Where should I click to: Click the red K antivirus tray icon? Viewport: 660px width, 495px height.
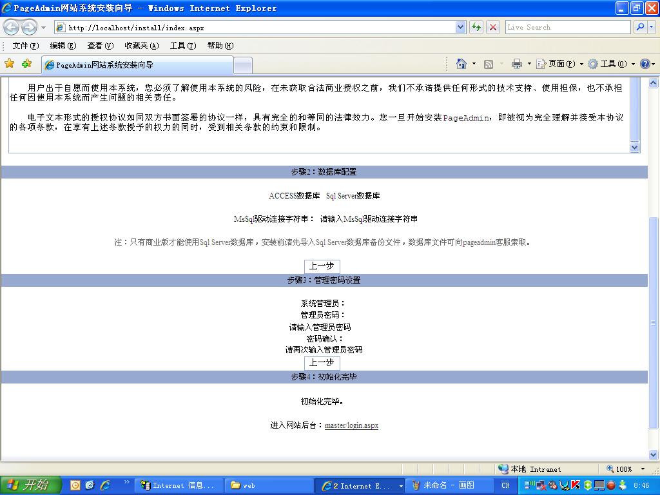tap(576, 485)
